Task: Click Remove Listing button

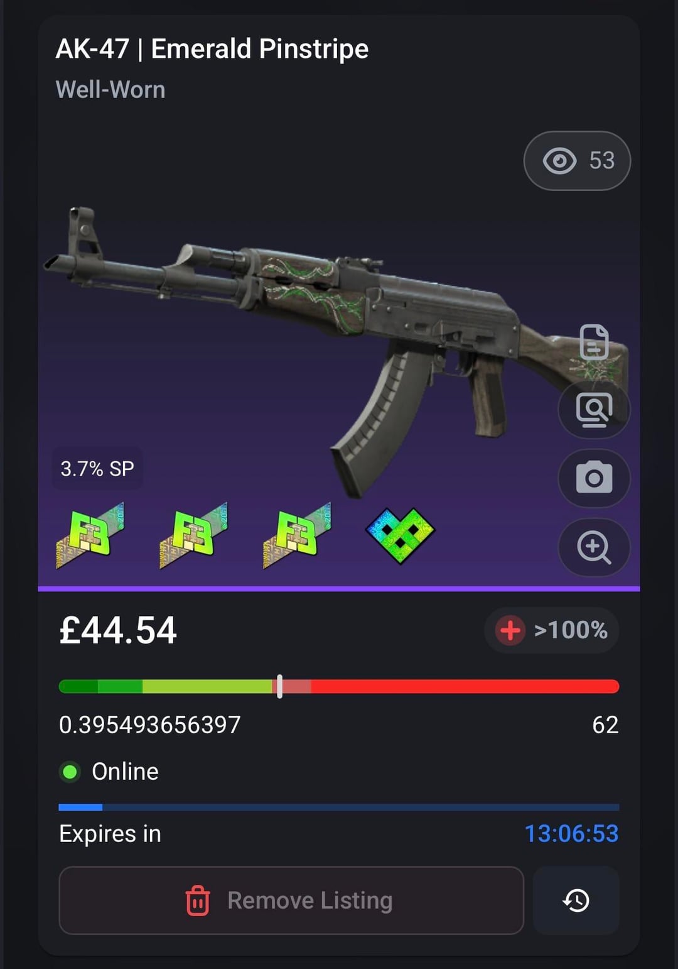Action: click(x=291, y=900)
